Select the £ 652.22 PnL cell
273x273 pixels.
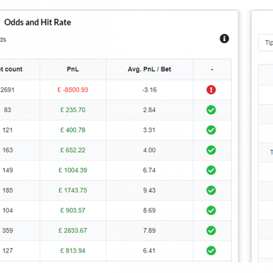pyautogui.click(x=73, y=150)
